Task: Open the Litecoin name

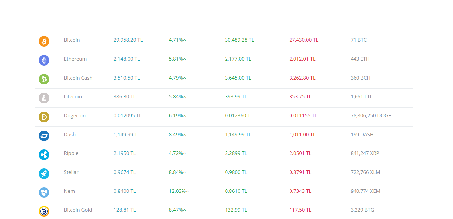Action: [x=73, y=97]
